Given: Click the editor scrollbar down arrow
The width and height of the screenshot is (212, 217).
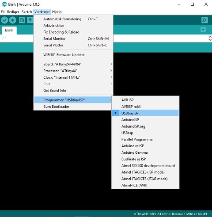Looking at the screenshot, I should 210,40.
